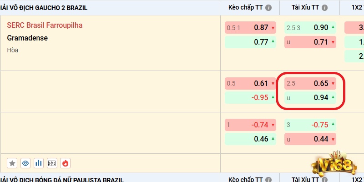Show info for Kèo chấp TT header
The height and width of the screenshot is (182, 364).
click(x=268, y=8)
